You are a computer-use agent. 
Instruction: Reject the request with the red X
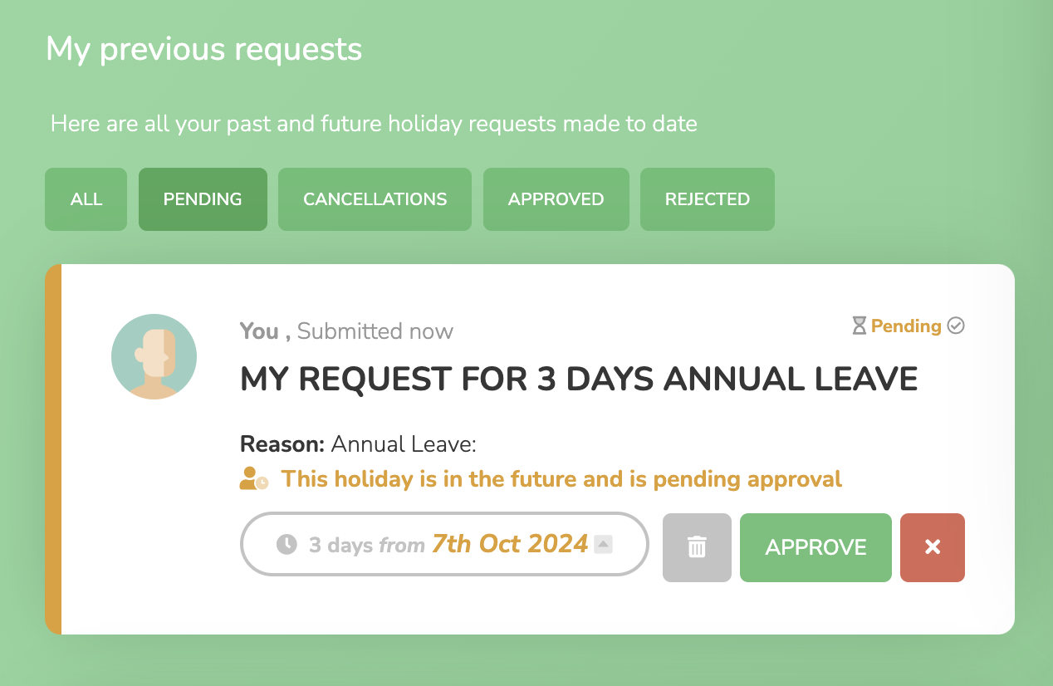click(933, 547)
